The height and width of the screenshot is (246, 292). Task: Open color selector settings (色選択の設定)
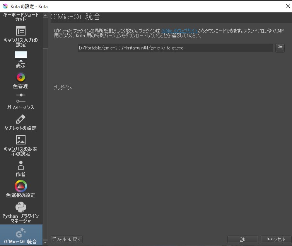click(21, 186)
